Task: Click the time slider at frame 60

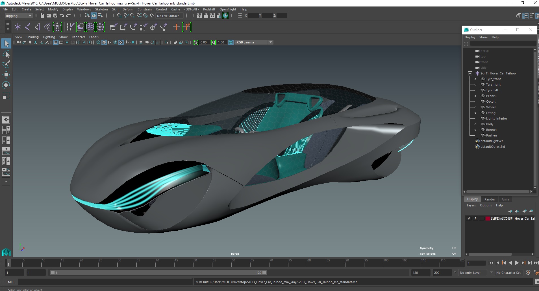Action: [233, 263]
